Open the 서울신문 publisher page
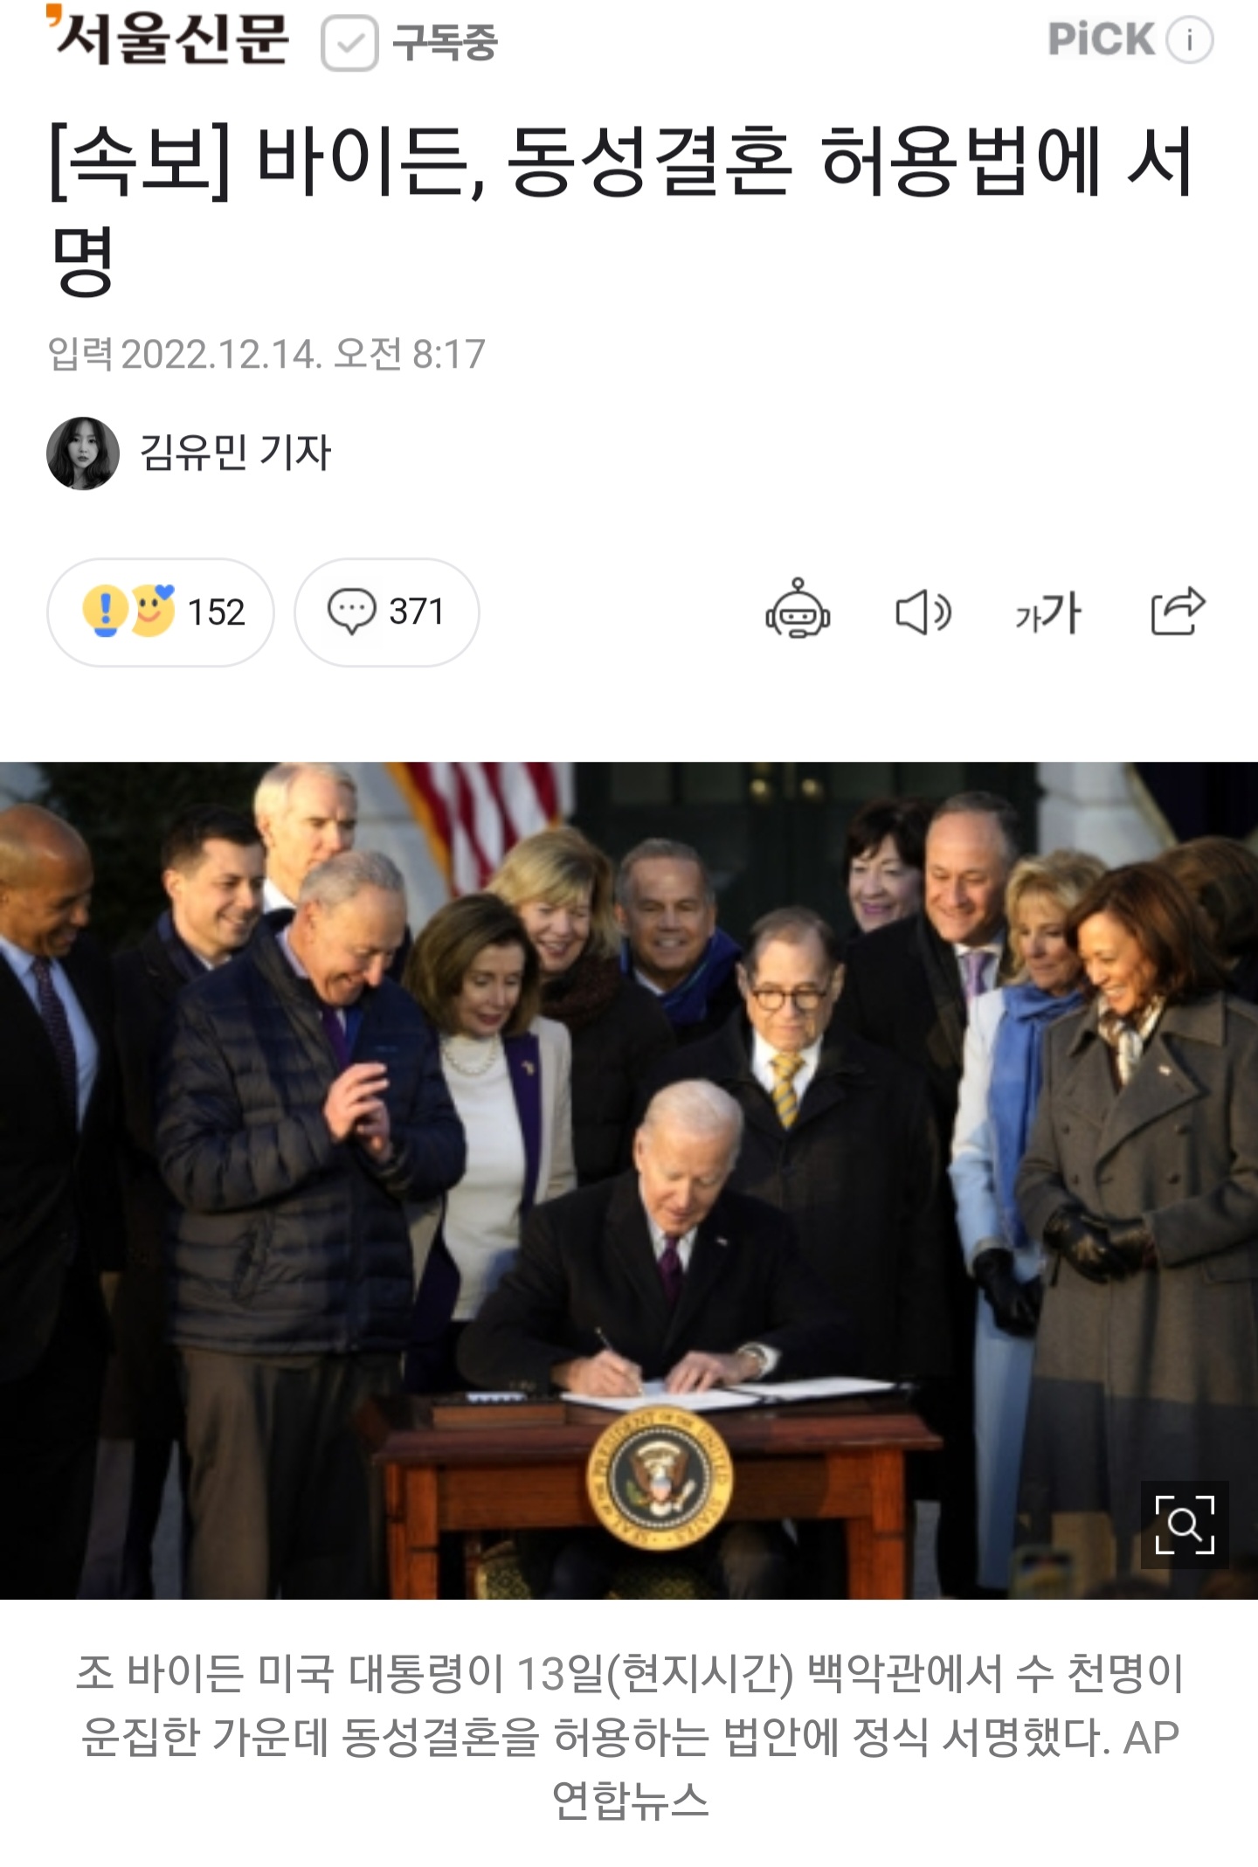Screen dimensions: 1258x1867 click(168, 37)
